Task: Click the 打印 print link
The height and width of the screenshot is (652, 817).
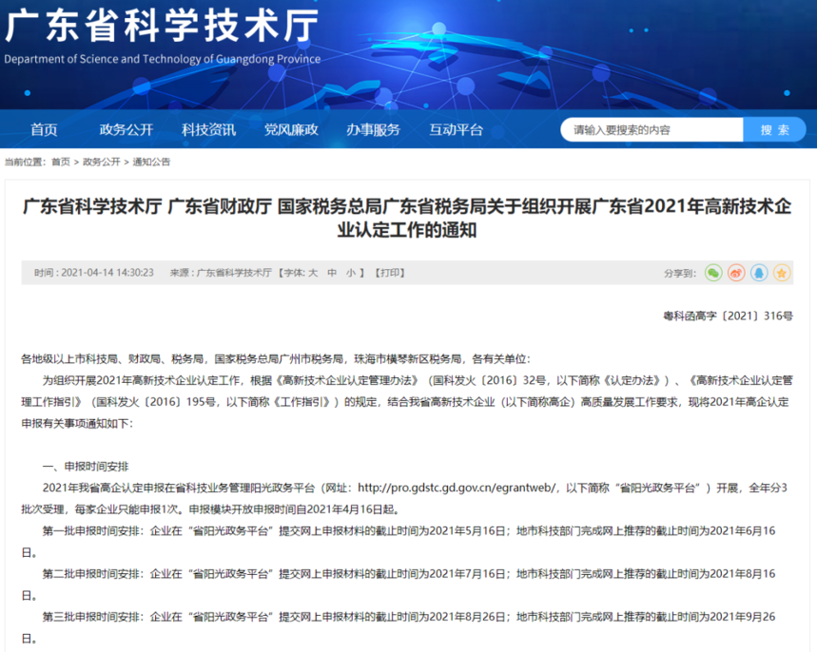Action: [x=390, y=273]
